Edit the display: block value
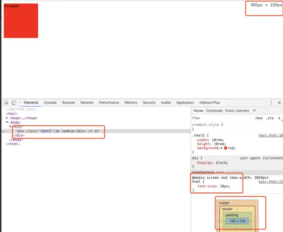This screenshot has height=232, width=283. click(x=222, y=163)
